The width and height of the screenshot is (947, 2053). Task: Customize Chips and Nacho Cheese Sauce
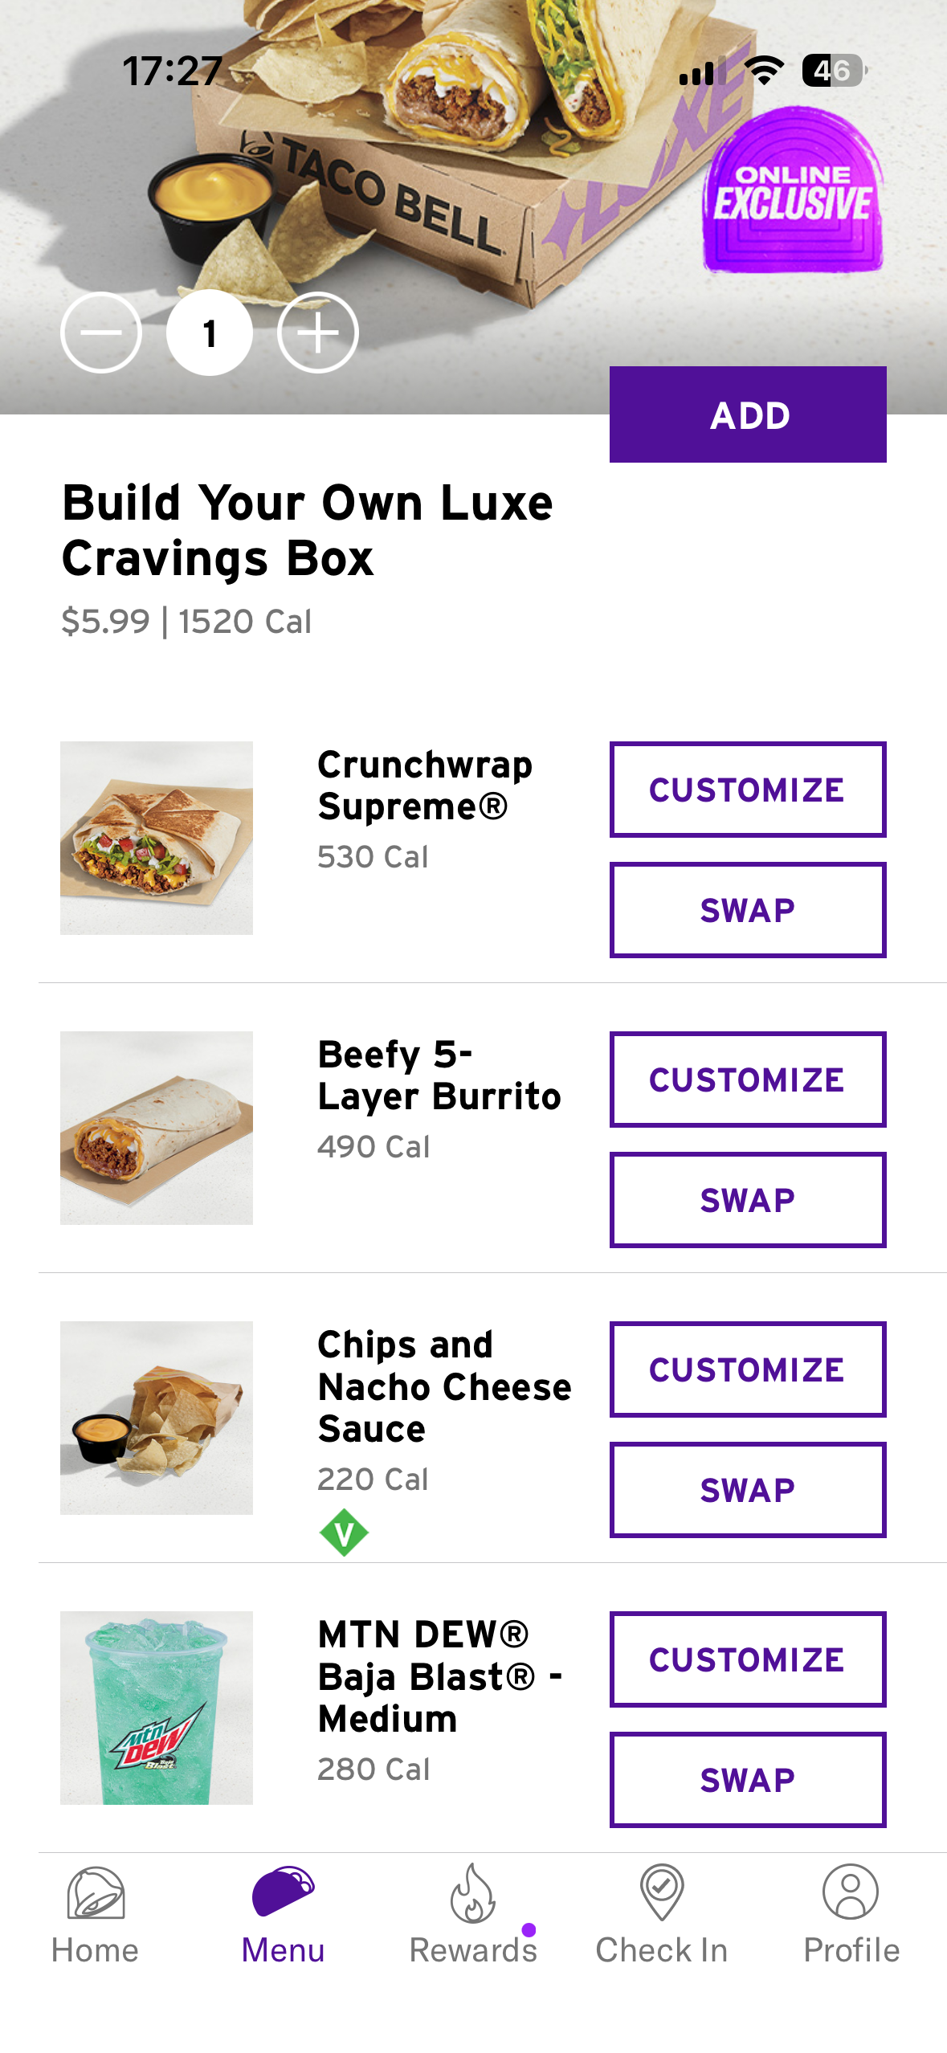pyautogui.click(x=748, y=1369)
